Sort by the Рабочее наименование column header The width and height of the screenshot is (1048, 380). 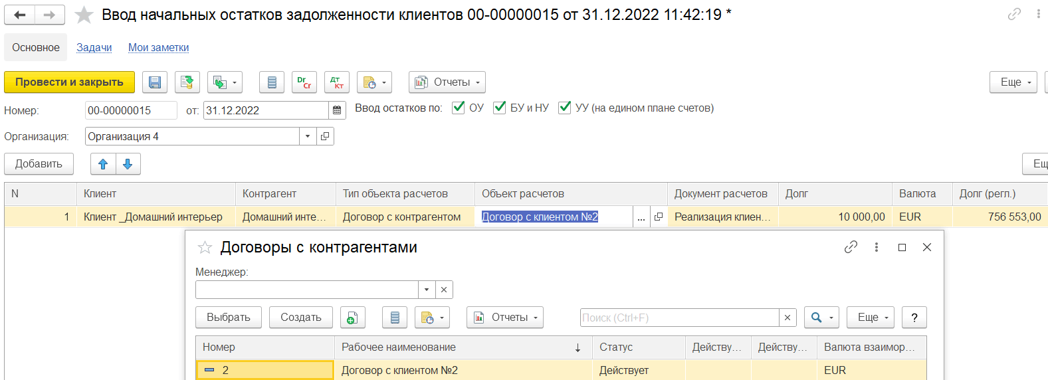click(463, 347)
